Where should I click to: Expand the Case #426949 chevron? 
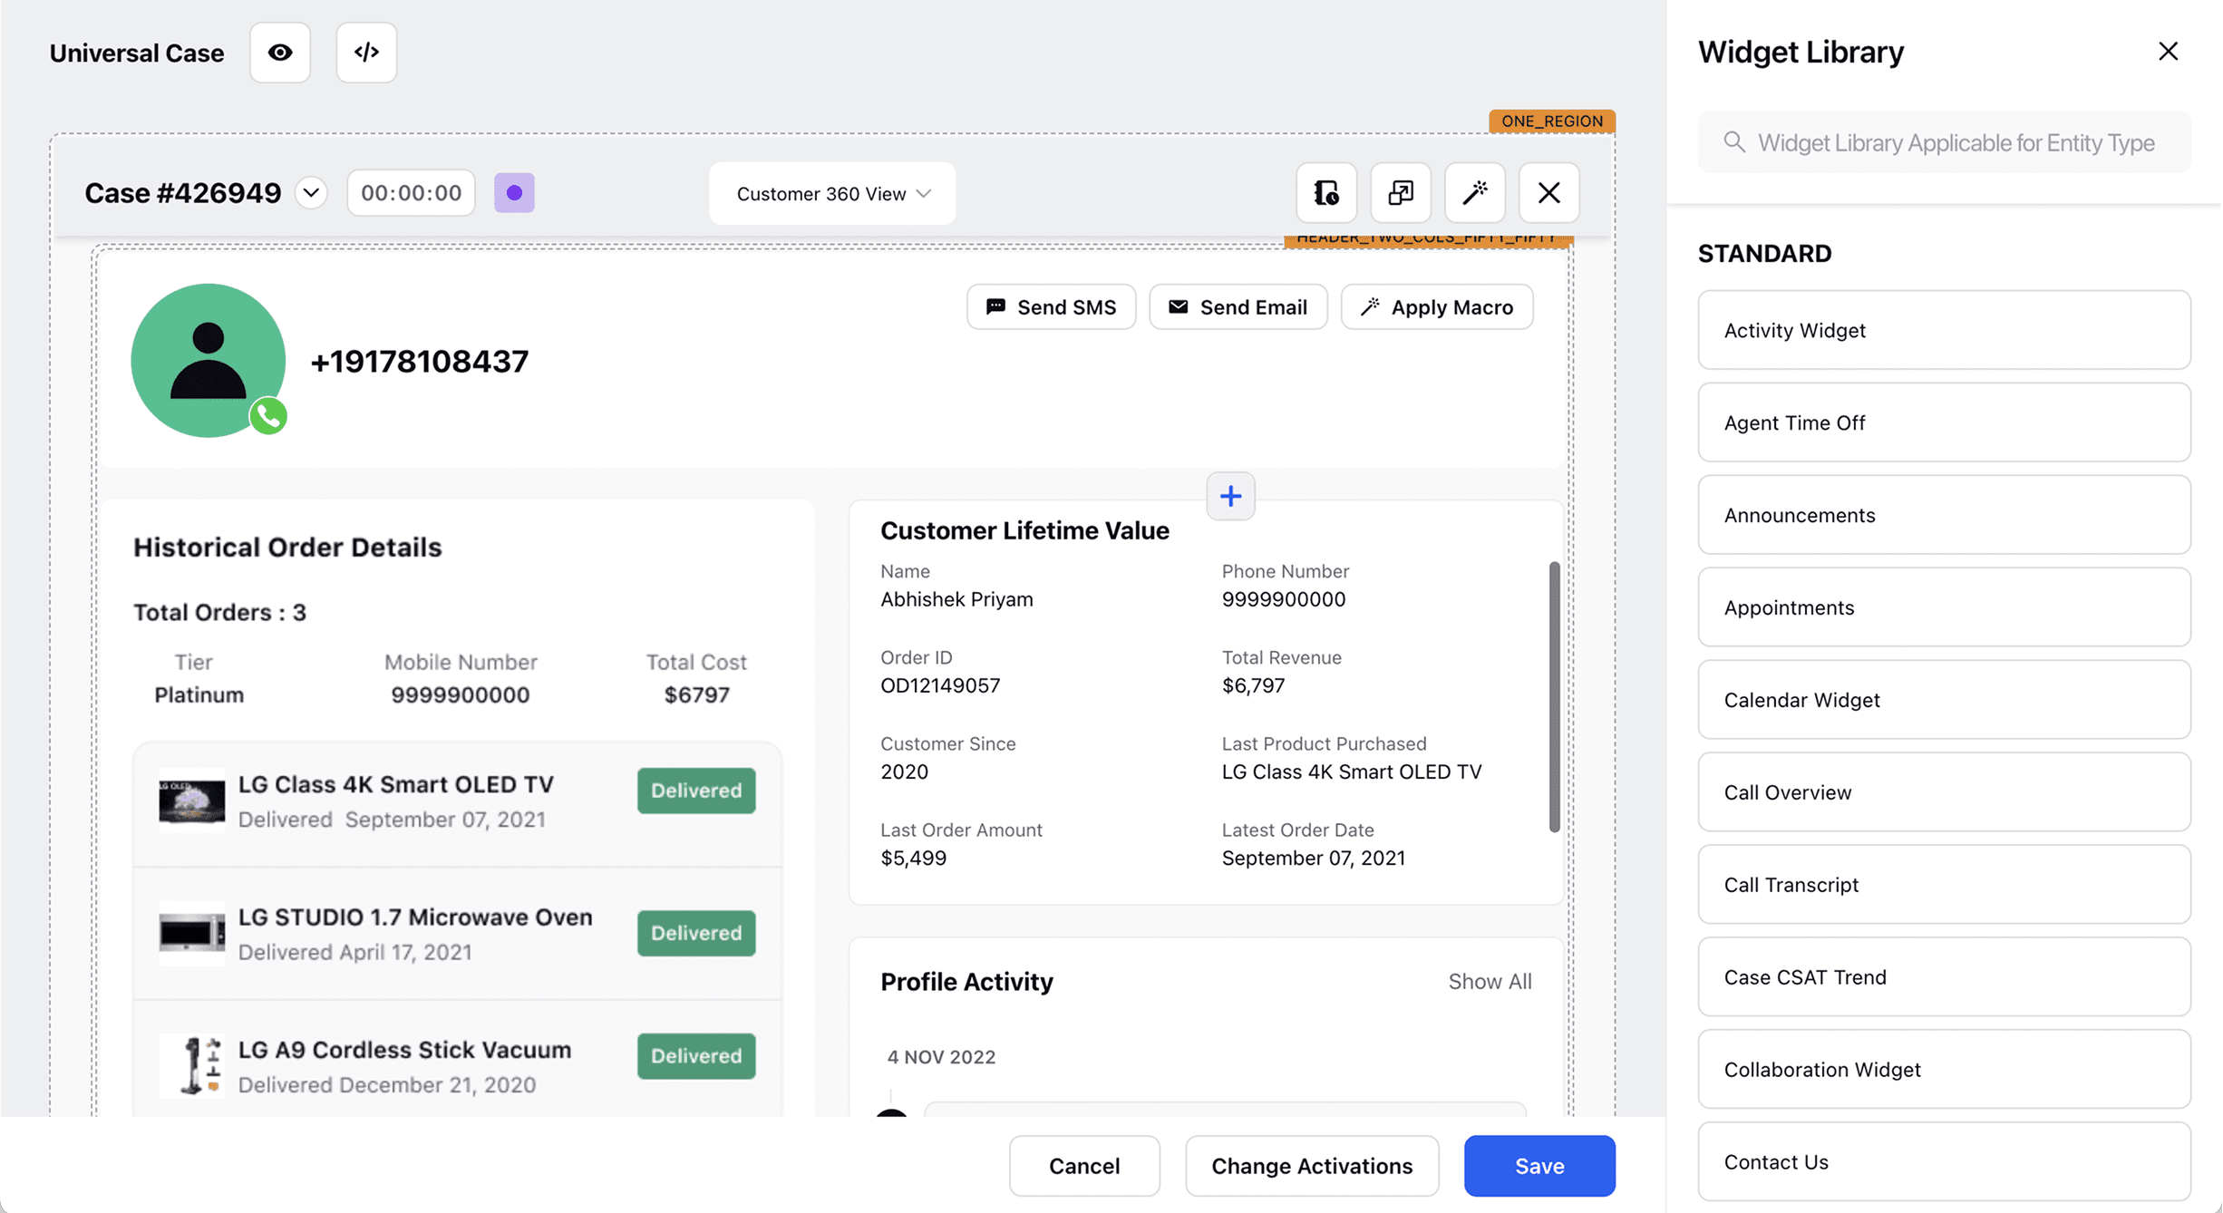[311, 193]
